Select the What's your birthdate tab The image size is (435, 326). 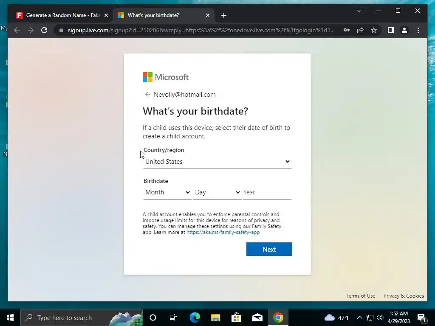[163, 15]
